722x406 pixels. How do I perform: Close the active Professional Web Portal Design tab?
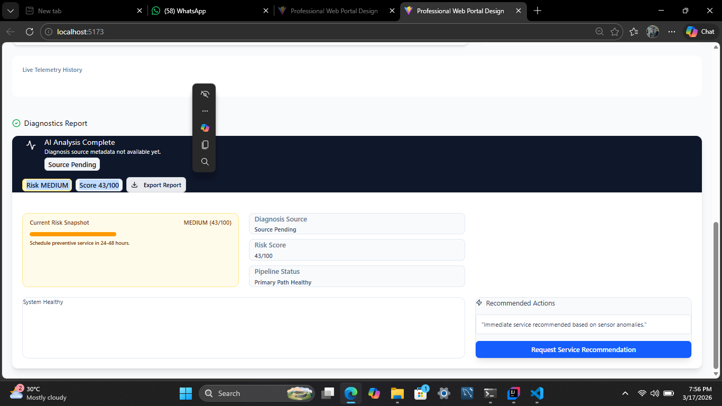519,11
